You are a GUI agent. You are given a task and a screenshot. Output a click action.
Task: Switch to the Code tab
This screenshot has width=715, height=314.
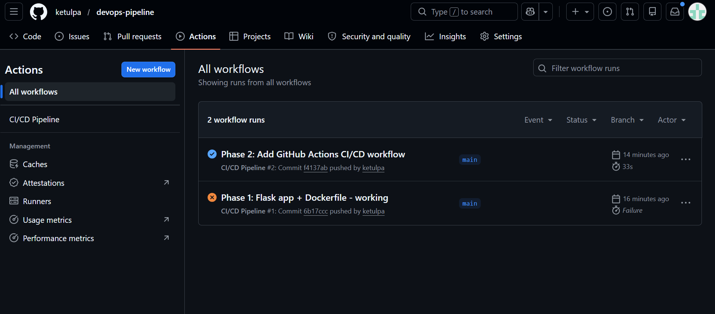[25, 36]
